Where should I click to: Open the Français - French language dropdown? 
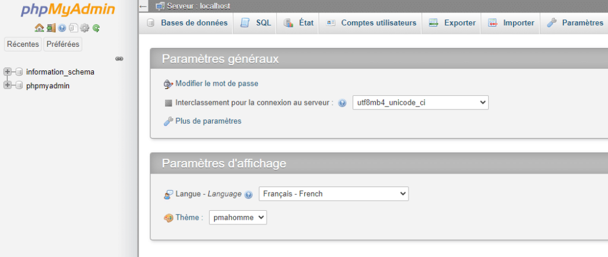[334, 194]
